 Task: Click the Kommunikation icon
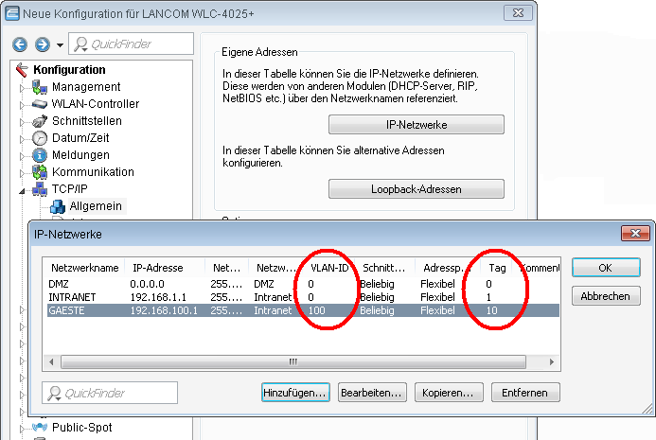point(40,172)
